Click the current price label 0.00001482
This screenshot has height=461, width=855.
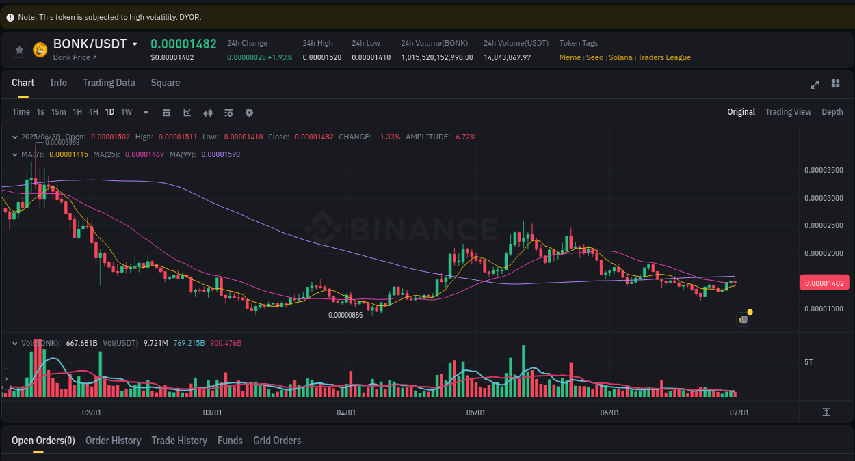tap(824, 282)
